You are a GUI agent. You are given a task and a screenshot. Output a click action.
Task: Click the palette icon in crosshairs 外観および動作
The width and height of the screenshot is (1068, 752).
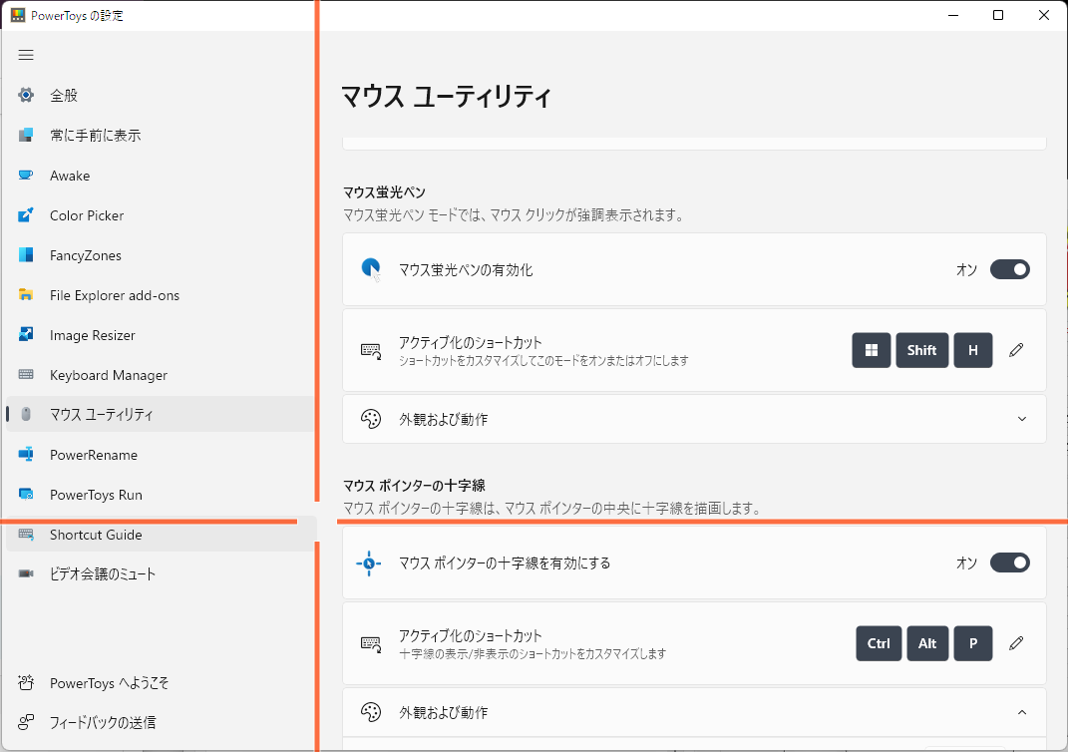[371, 712]
